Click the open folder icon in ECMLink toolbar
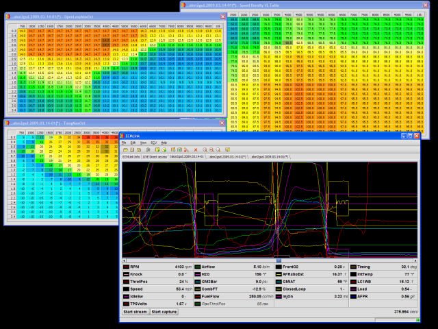This screenshot has height=329, width=438. (126, 149)
